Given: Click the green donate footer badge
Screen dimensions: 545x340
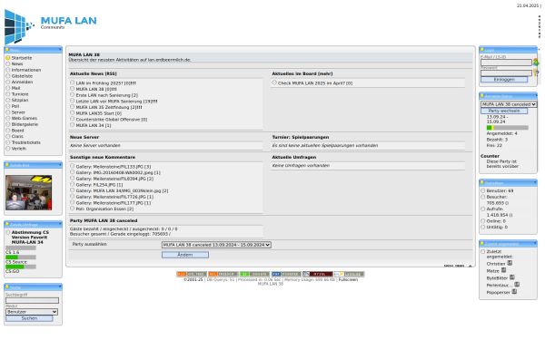Looking at the screenshot, I should [x=254, y=274].
